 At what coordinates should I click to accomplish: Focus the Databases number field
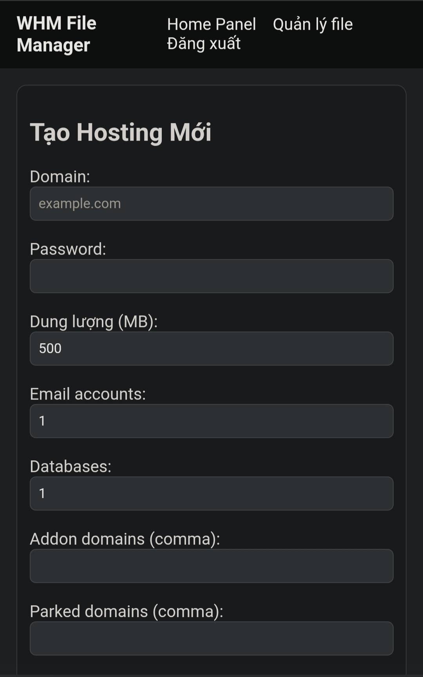pos(211,494)
